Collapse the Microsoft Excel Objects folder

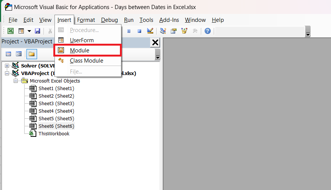pyautogui.click(x=16, y=81)
